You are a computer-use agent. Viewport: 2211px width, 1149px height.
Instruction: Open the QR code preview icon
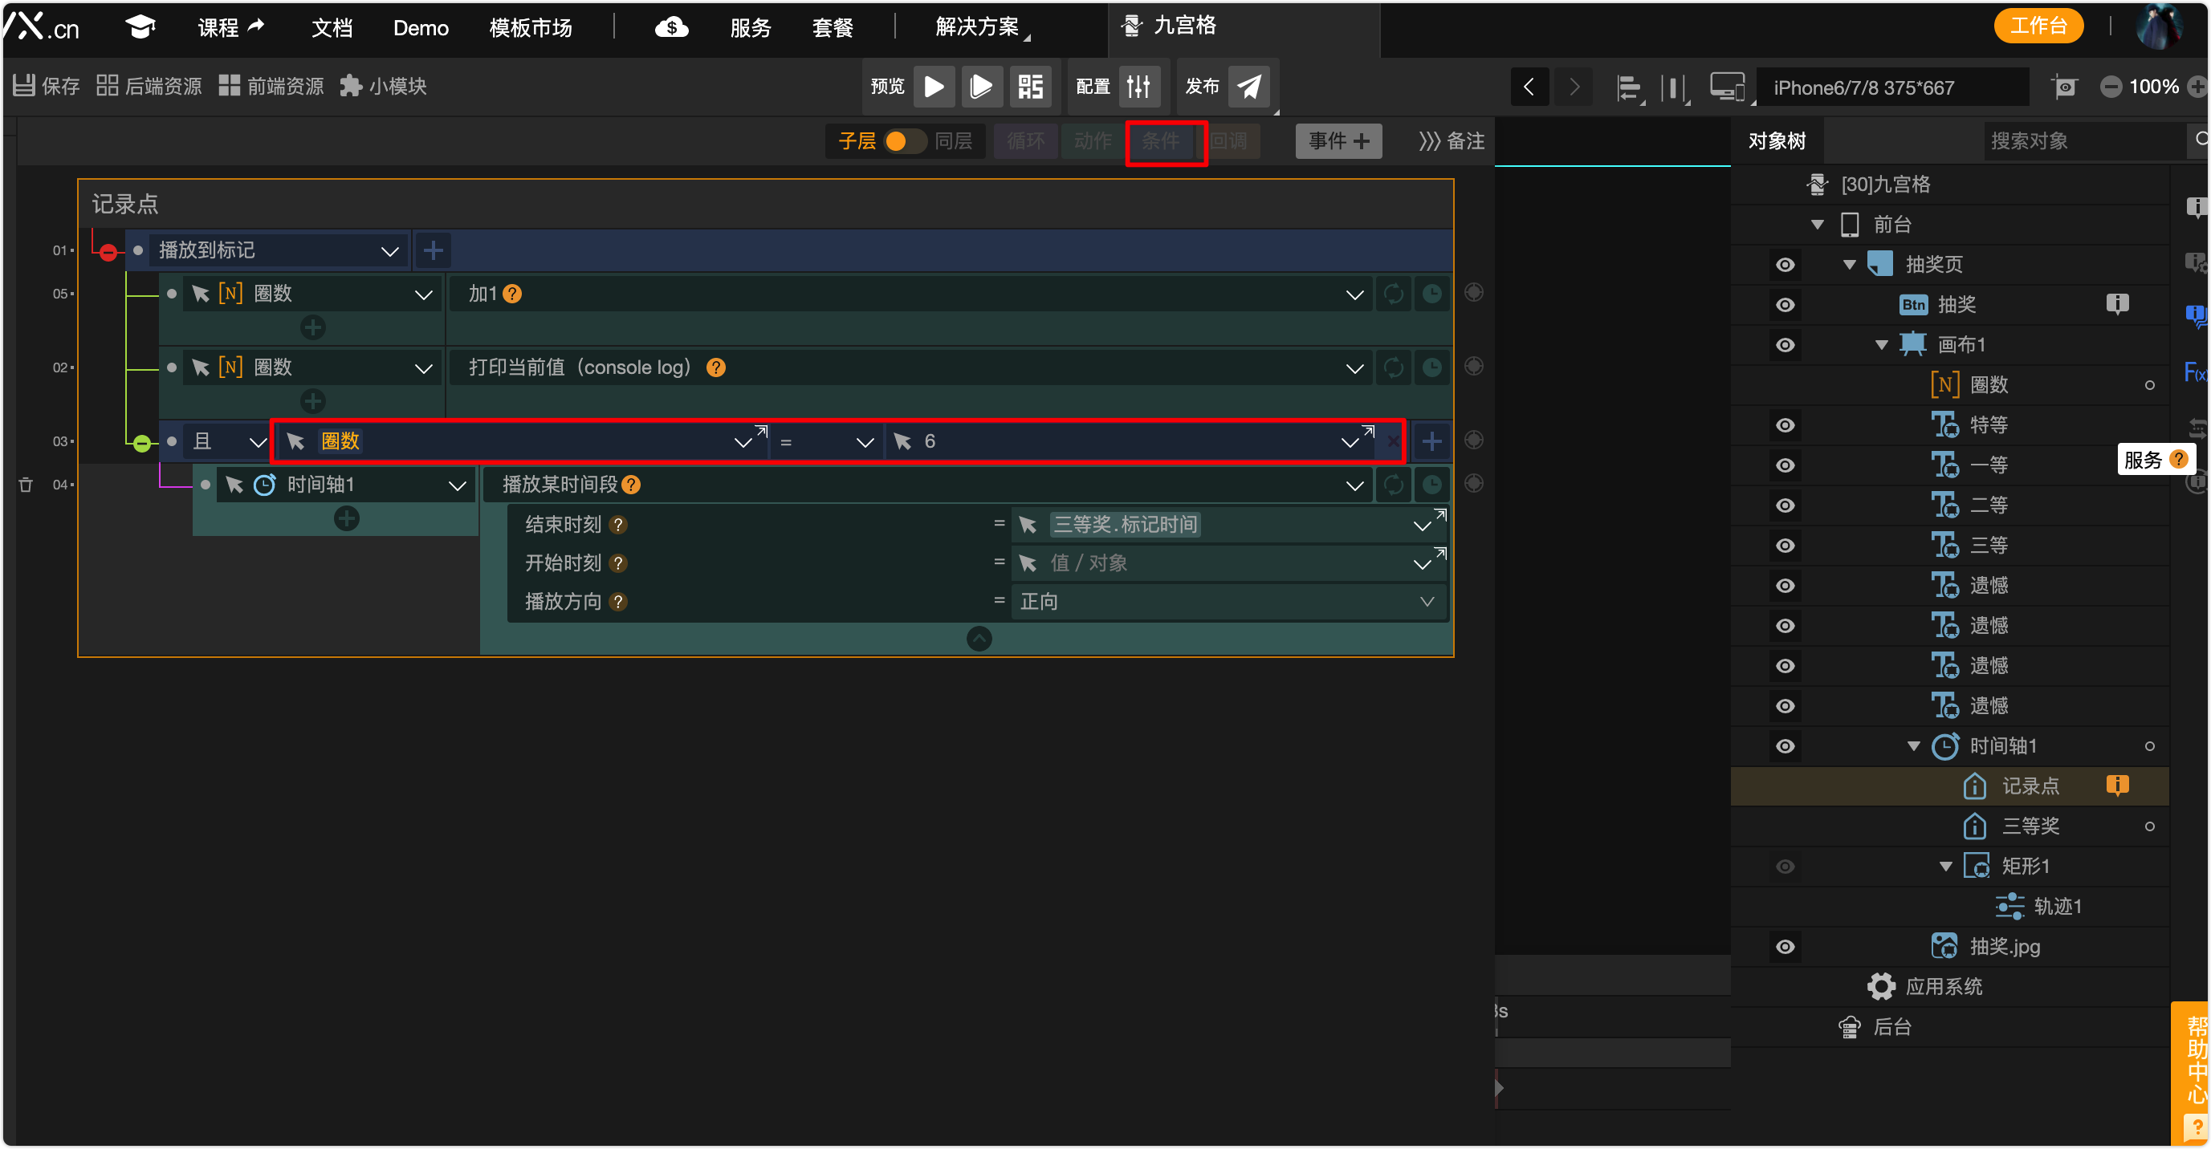pos(1030,87)
